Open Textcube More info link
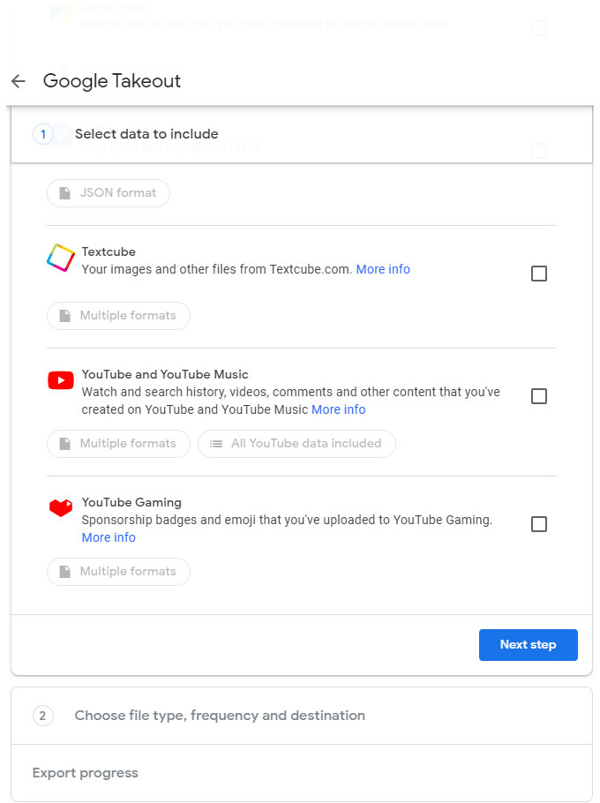The width and height of the screenshot is (600, 803). pyautogui.click(x=383, y=269)
